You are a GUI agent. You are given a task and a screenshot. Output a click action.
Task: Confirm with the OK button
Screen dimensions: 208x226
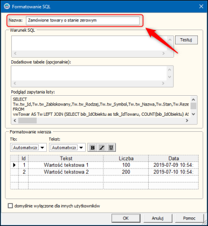[126, 218]
